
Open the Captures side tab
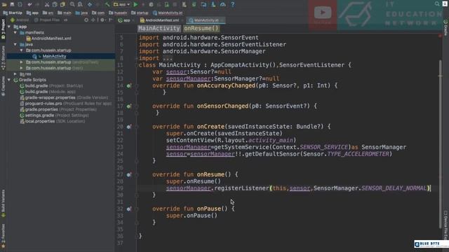coord(3,86)
